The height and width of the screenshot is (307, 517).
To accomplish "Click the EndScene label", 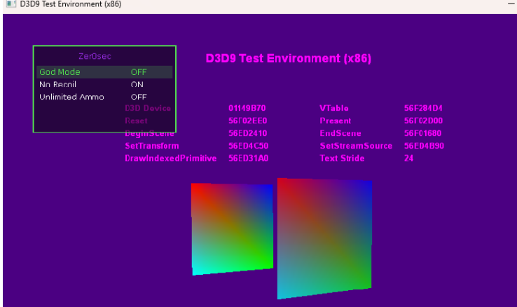I will point(340,133).
